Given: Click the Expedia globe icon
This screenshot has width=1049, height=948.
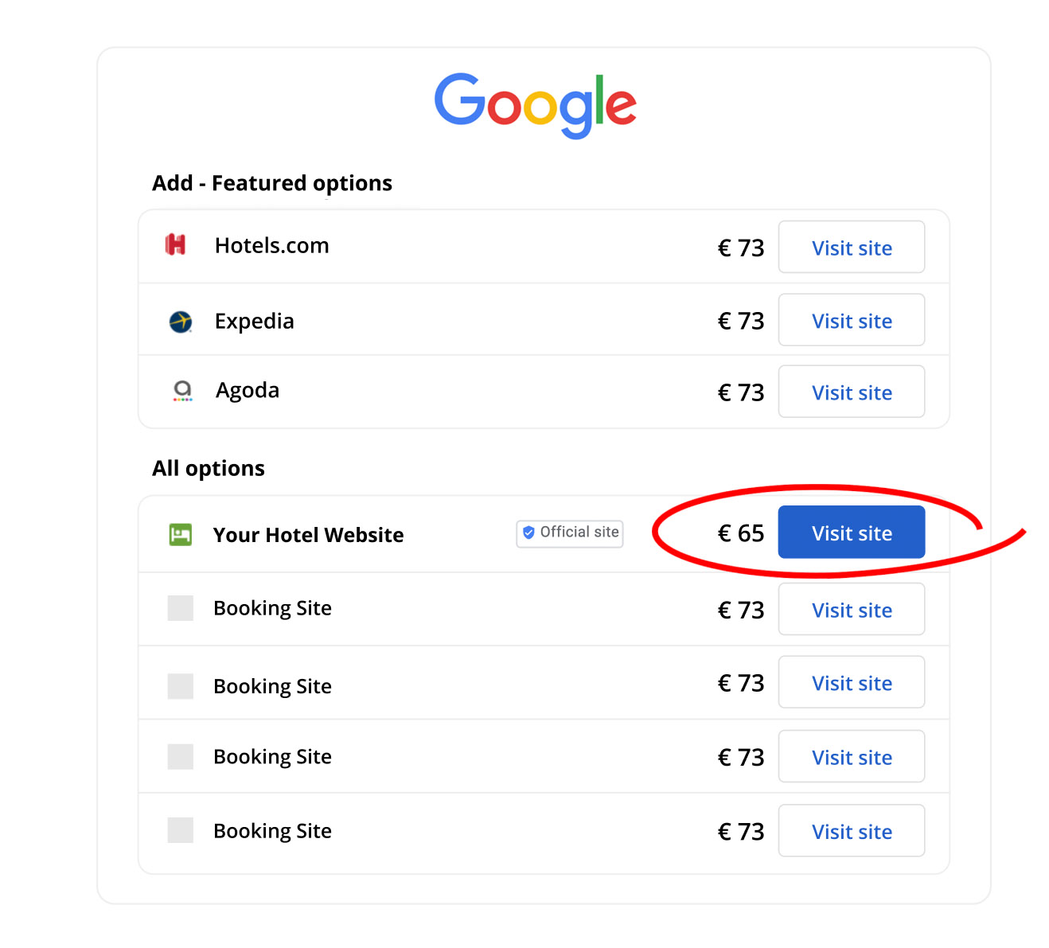Looking at the screenshot, I should pyautogui.click(x=181, y=322).
